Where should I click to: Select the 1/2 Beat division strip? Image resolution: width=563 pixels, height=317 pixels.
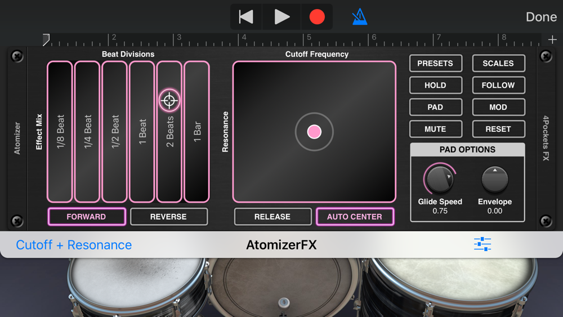(114, 132)
